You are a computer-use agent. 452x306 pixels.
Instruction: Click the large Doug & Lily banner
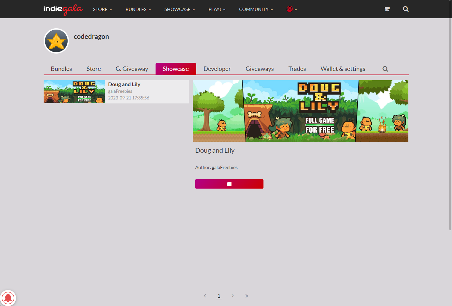pos(300,111)
